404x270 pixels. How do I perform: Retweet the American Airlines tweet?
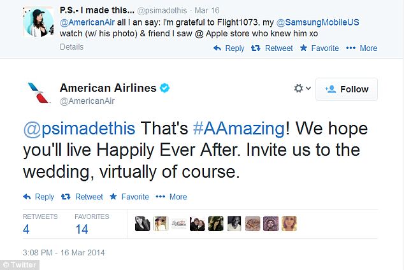(x=83, y=197)
